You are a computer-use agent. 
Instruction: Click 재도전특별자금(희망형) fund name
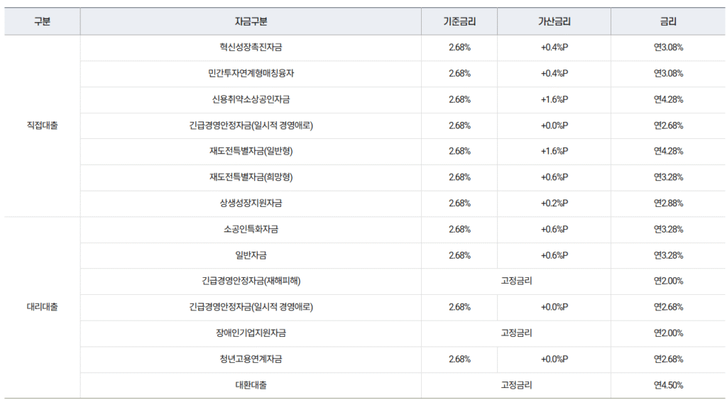pos(251,177)
